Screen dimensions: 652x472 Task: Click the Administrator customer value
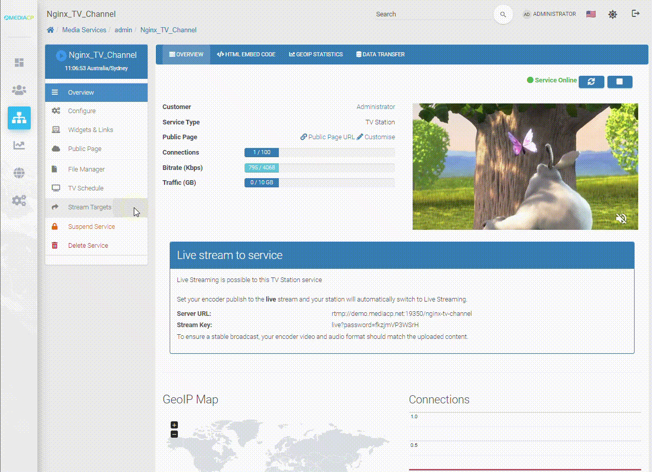tap(376, 107)
